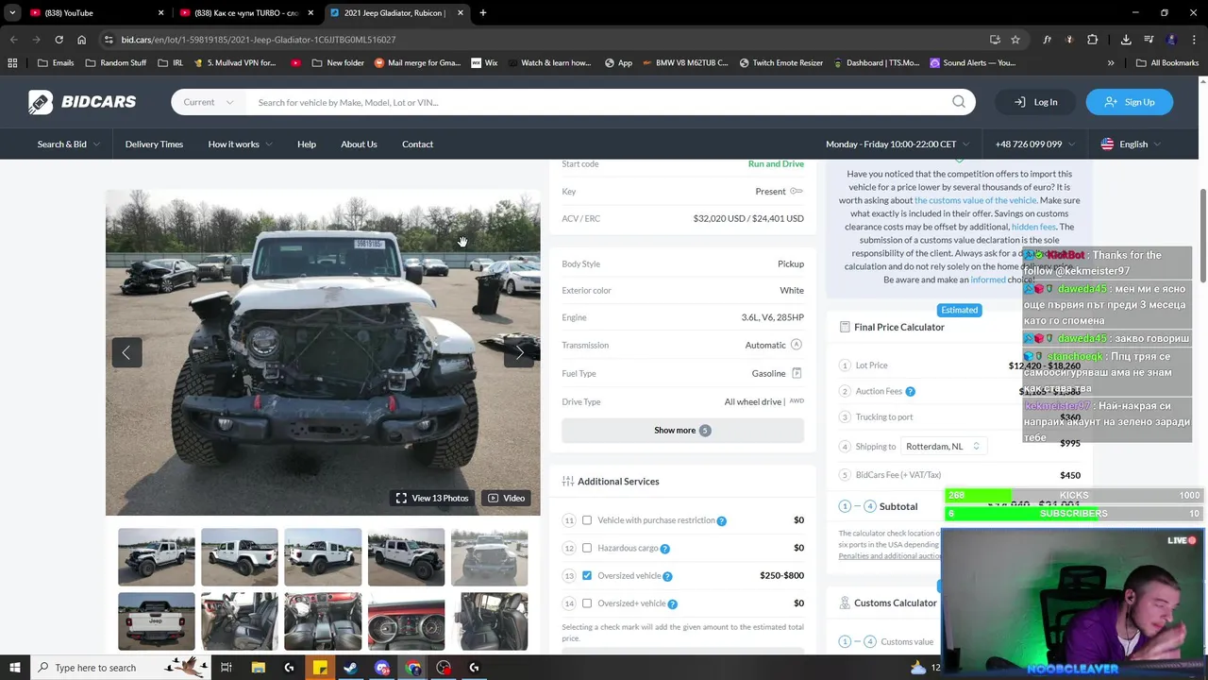Screen dimensions: 1208x680
Task: Click help icon beside Auction Fees
Action: tap(910, 391)
